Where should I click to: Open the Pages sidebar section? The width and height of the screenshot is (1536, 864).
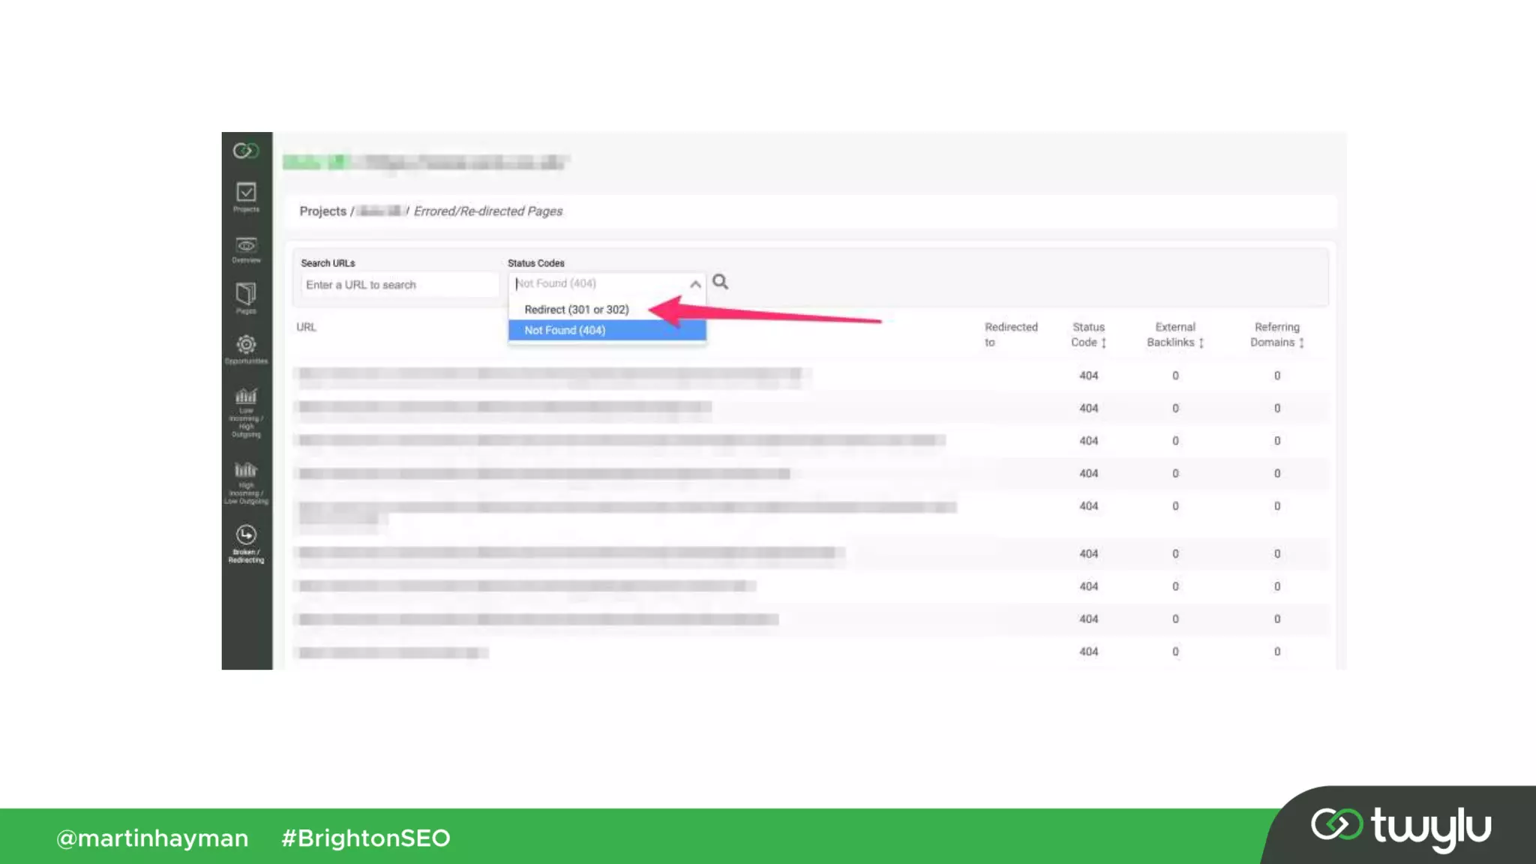click(246, 297)
